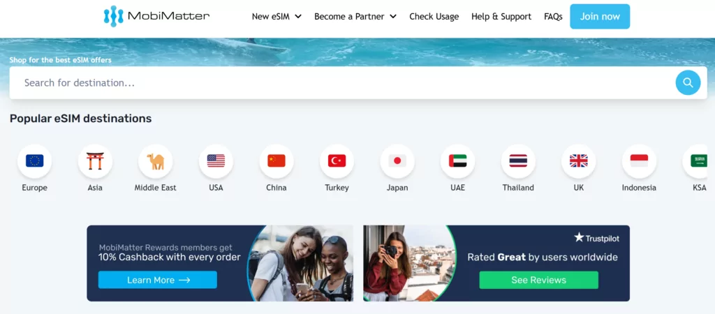Image resolution: width=715 pixels, height=314 pixels.
Task: Click the blue search magnifier button
Action: tap(688, 82)
